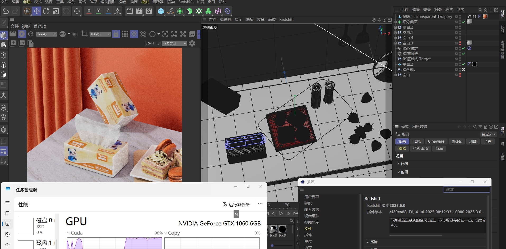The width and height of the screenshot is (506, 249).
Task: Open the Redshift menu in main menu bar
Action: point(185,2)
